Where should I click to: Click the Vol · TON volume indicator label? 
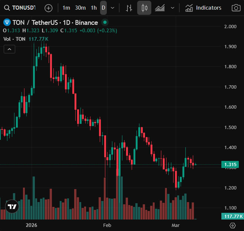[x=14, y=39]
